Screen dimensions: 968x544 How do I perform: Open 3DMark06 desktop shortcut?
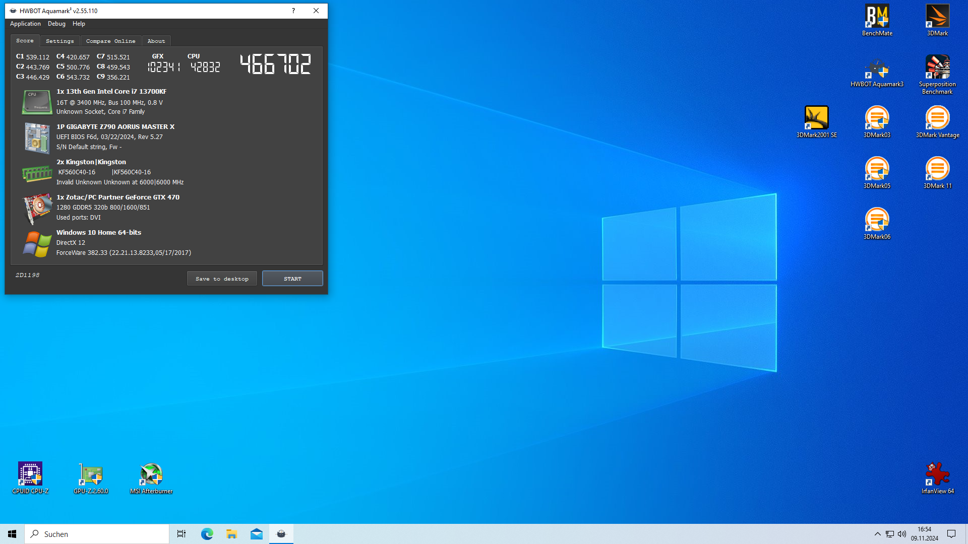point(877,224)
